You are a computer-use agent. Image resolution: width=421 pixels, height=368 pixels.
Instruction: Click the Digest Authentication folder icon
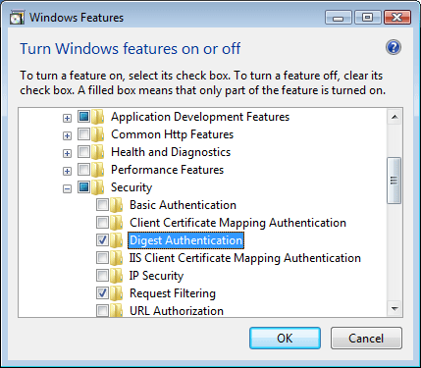pyautogui.click(x=117, y=240)
